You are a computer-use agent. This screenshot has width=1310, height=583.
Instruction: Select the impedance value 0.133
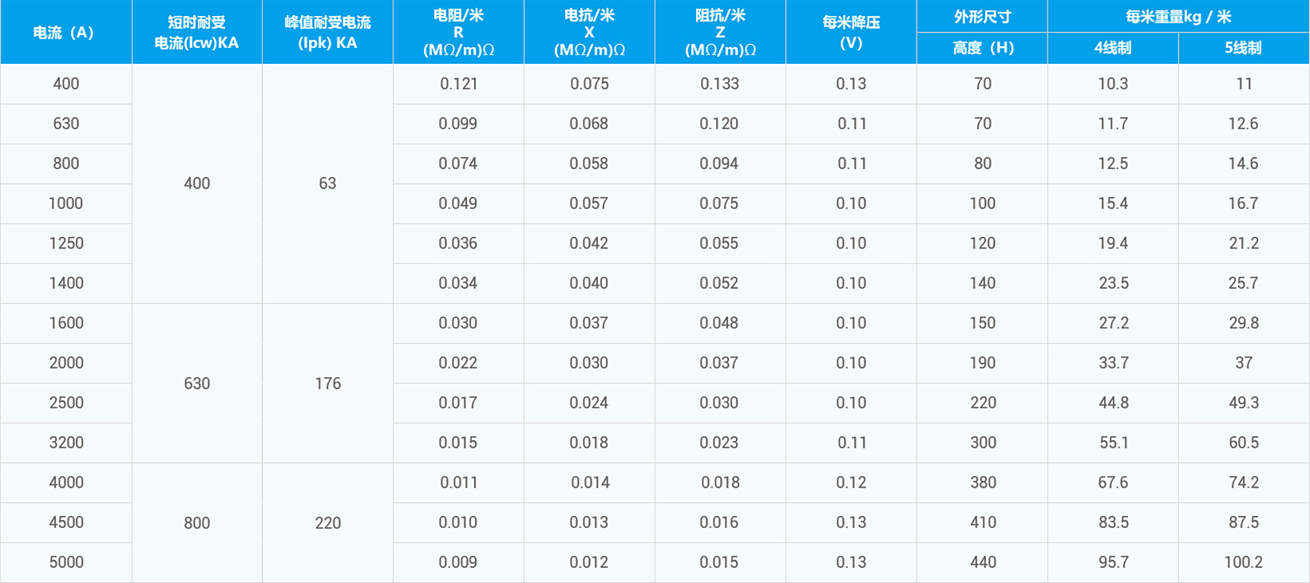coord(719,84)
